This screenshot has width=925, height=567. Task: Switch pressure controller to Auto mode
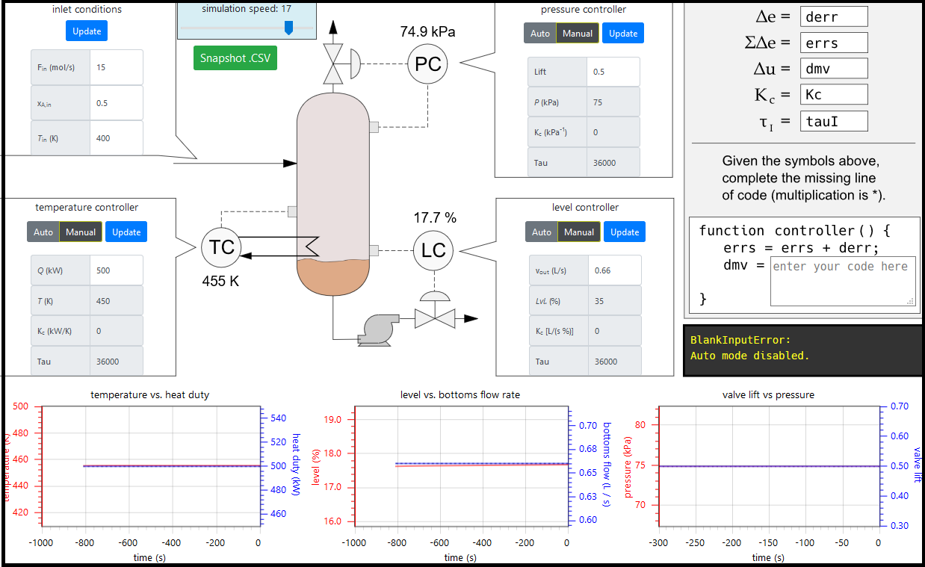click(539, 34)
